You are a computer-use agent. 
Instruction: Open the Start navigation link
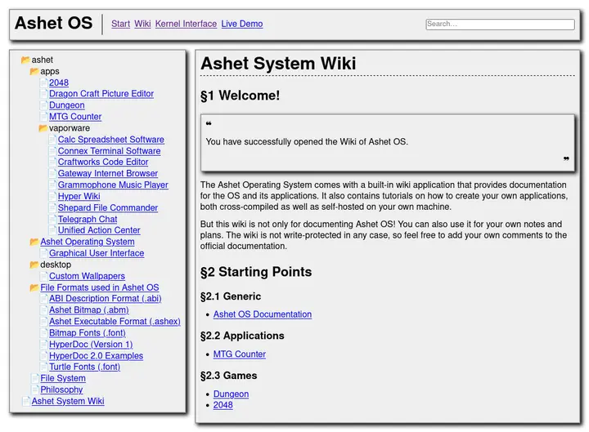[120, 24]
